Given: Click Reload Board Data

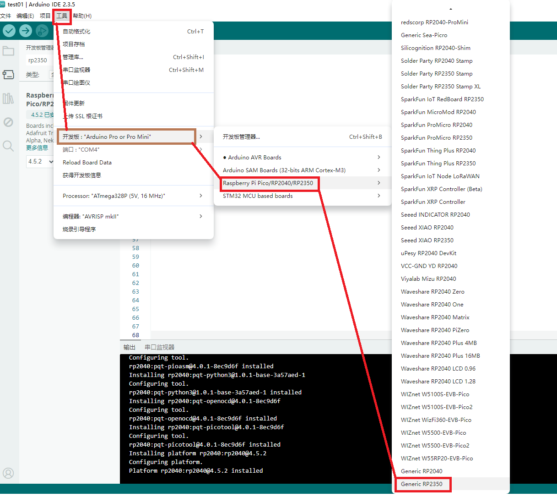Looking at the screenshot, I should pyautogui.click(x=134, y=162).
